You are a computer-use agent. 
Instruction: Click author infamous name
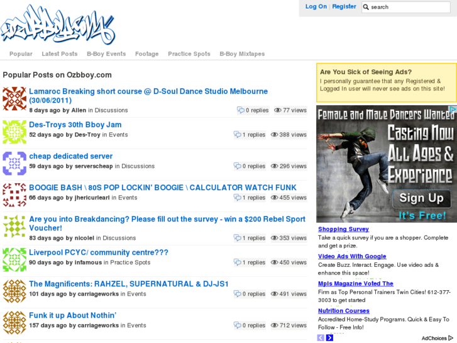pyautogui.click(x=88, y=262)
